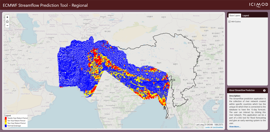
Task: Toggle the HKH Outline checkbox
Action: (x=229, y=22)
